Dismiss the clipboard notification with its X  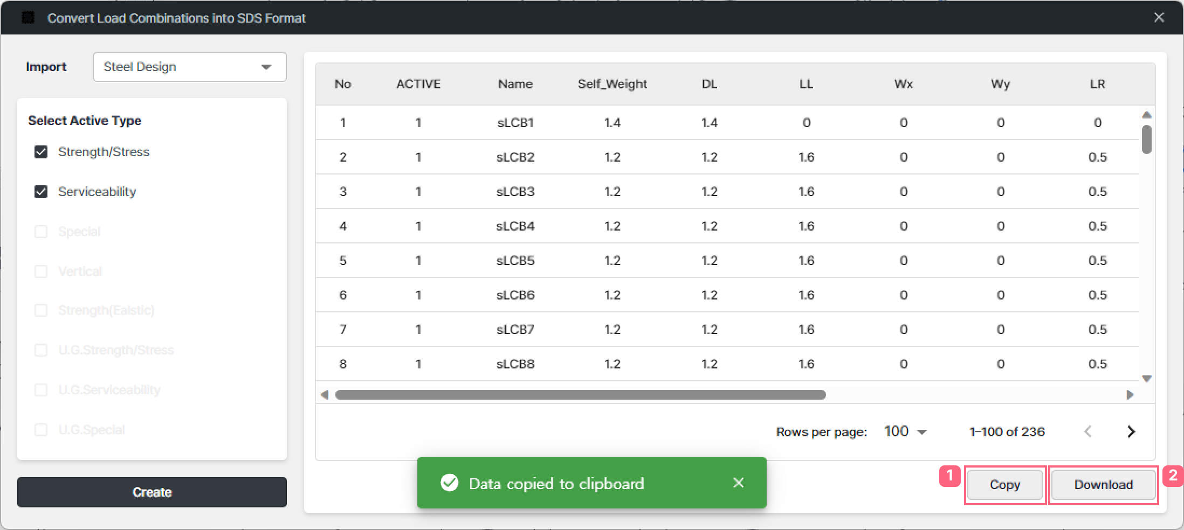[x=738, y=483]
